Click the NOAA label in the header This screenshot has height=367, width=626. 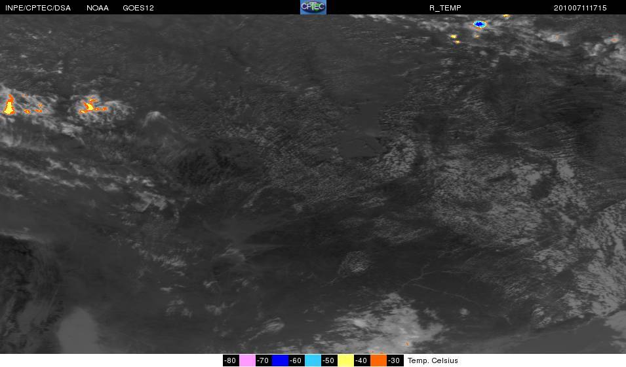pos(98,8)
